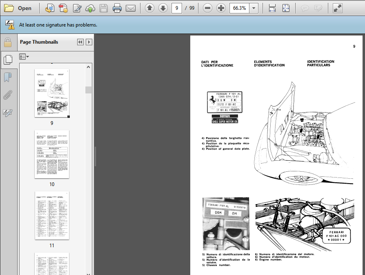Click the save floppy disk icon
Viewport: 365px width, 275px height.
click(104, 9)
